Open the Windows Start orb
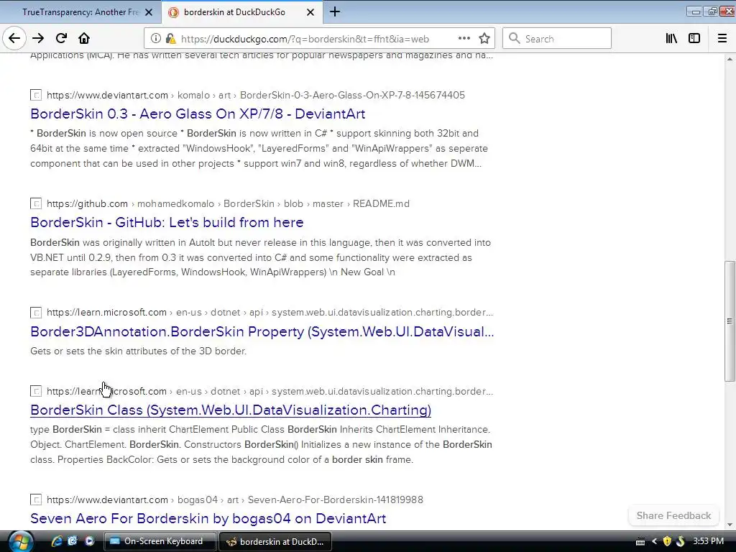The width and height of the screenshot is (736, 552). (x=21, y=542)
